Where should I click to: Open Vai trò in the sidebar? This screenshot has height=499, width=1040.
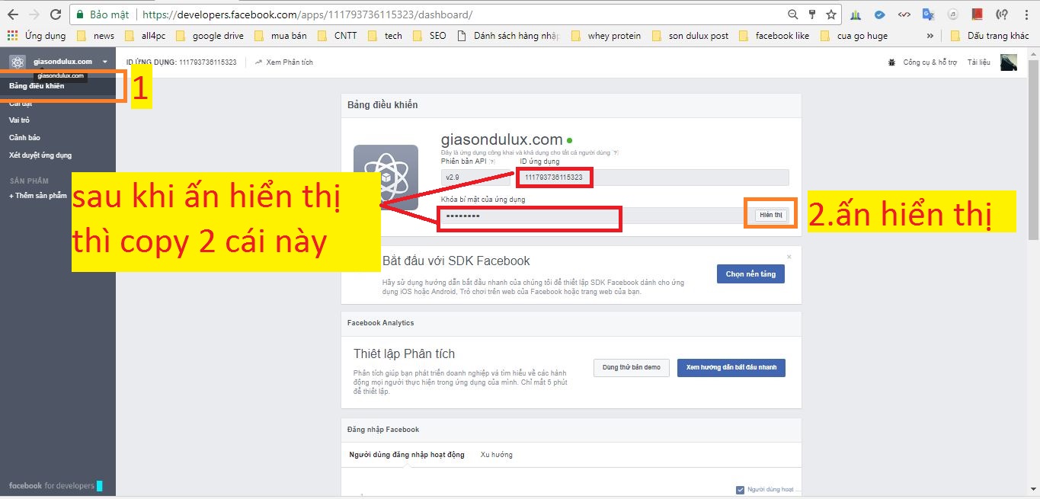point(20,120)
